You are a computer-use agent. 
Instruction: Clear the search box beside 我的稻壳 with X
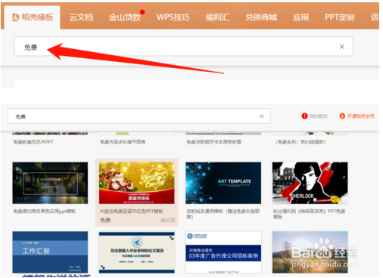coord(262,116)
